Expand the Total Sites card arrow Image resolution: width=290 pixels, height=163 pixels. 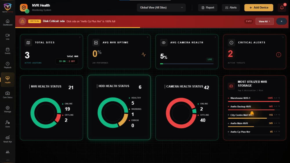80,37
